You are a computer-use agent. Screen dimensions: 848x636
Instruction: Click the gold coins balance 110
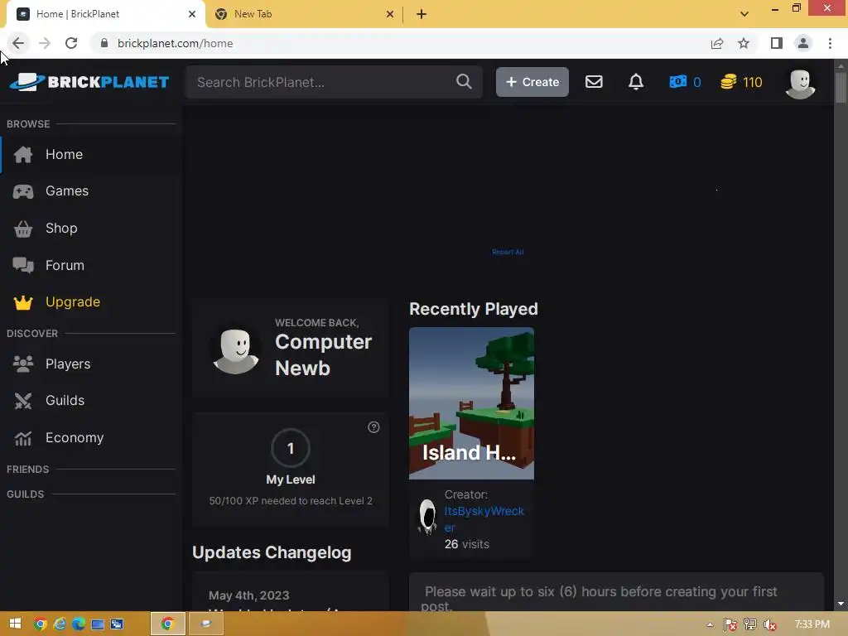pyautogui.click(x=741, y=82)
